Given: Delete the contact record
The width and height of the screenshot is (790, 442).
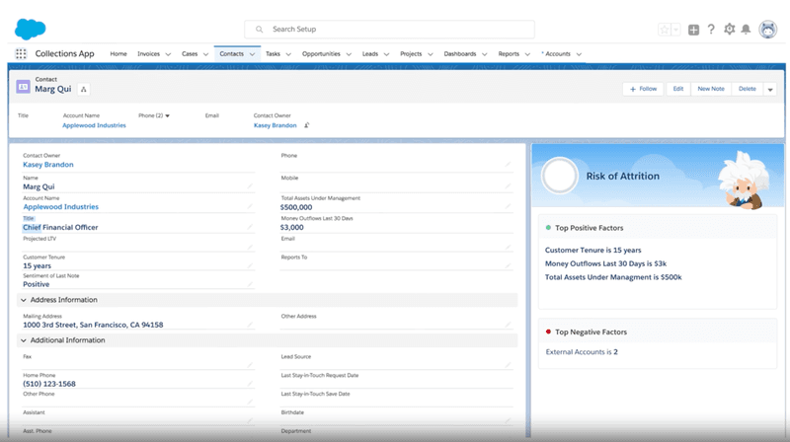Looking at the screenshot, I should tap(748, 89).
